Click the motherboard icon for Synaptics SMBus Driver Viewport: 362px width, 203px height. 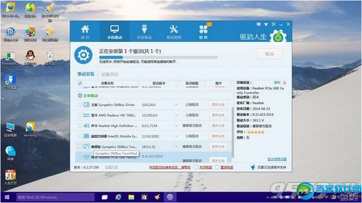tap(86, 105)
